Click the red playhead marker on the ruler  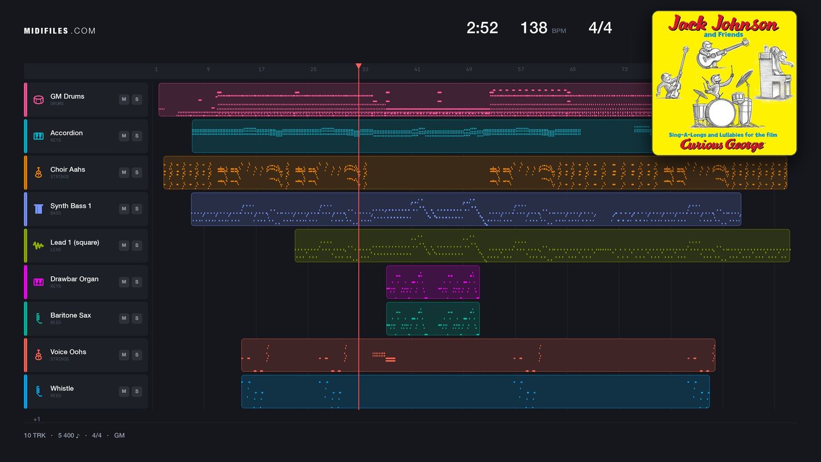pyautogui.click(x=359, y=66)
